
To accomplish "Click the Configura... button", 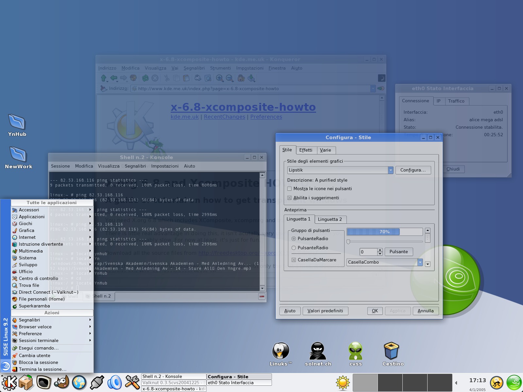I will point(413,170).
